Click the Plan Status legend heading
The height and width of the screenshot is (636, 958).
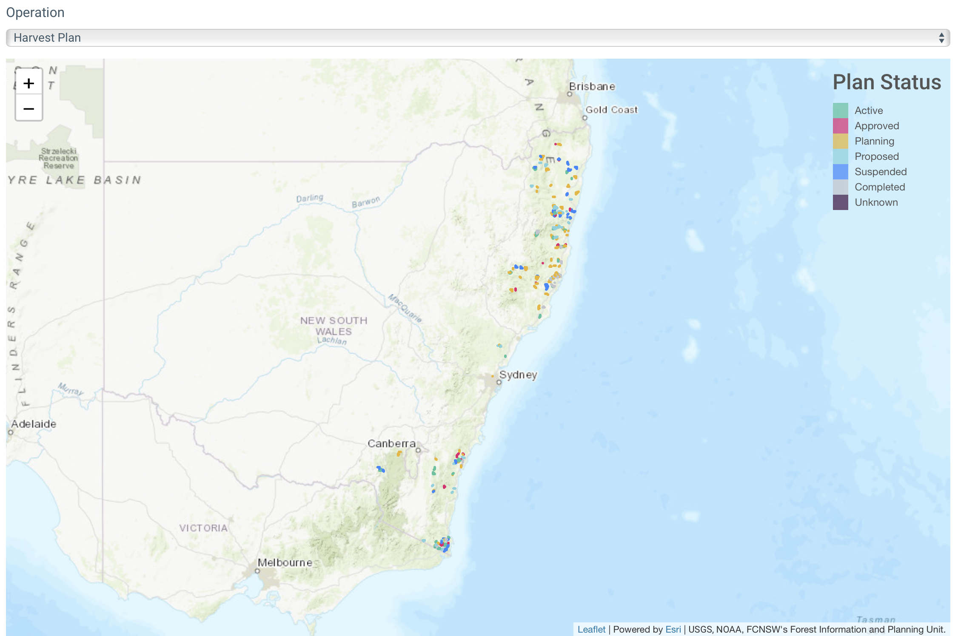pyautogui.click(x=887, y=82)
